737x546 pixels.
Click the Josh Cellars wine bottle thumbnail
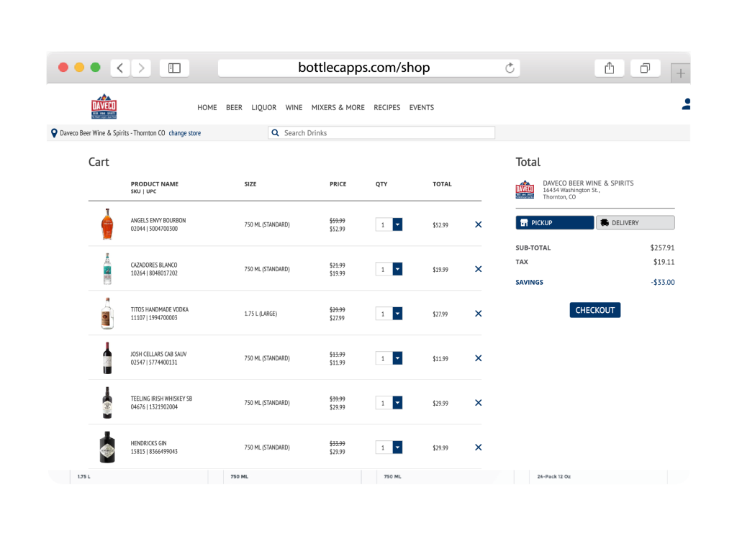pos(107,358)
